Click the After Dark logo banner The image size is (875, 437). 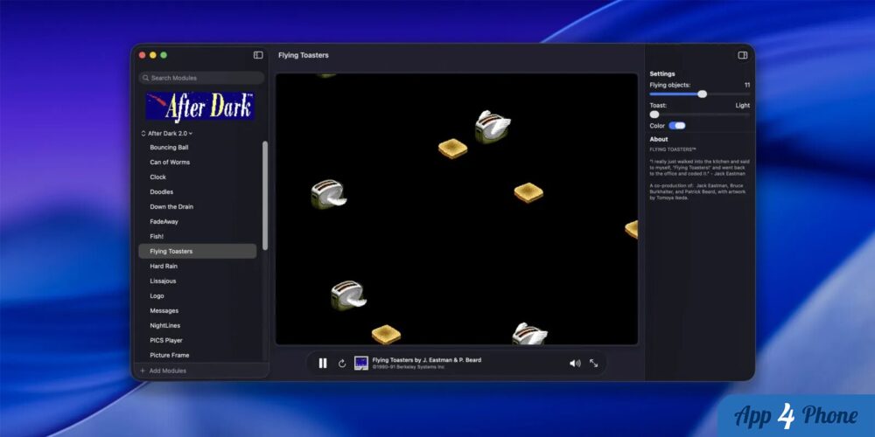point(200,106)
